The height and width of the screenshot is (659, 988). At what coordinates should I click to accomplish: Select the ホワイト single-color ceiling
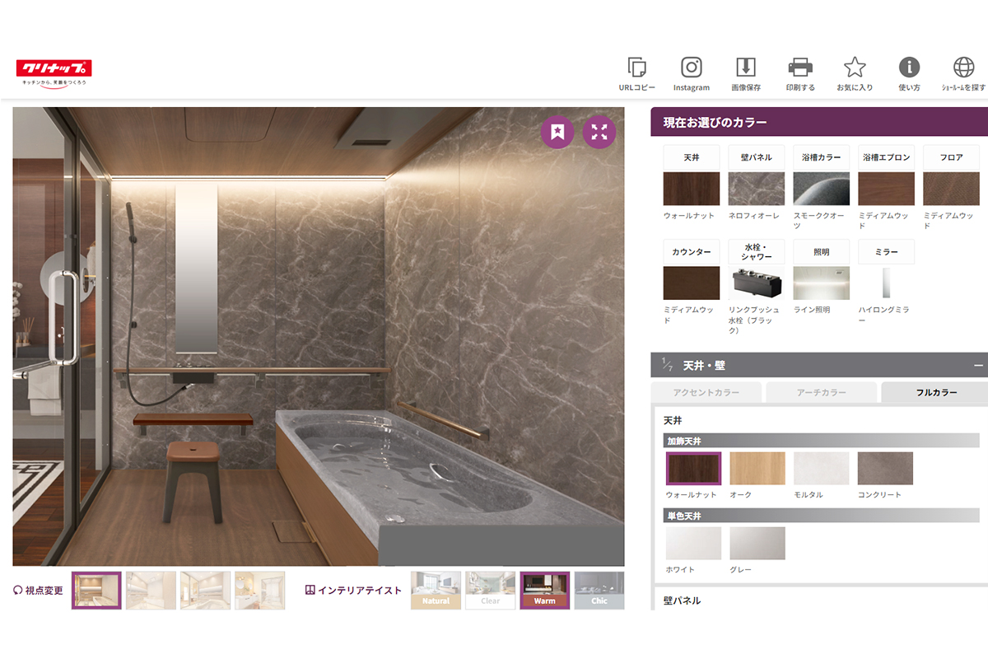coord(693,544)
